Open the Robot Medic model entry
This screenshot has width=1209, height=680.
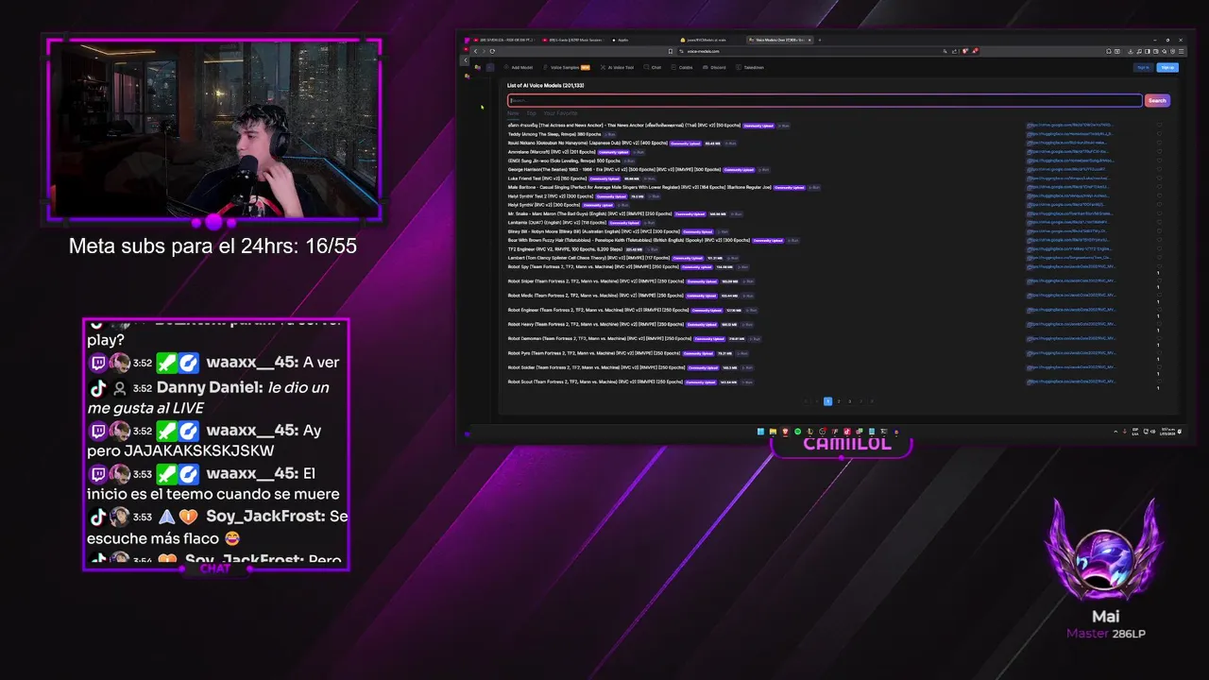pos(595,296)
